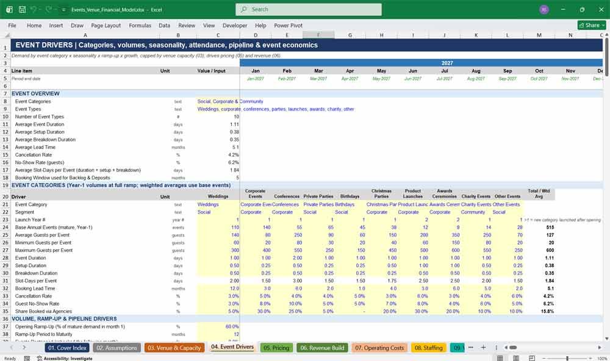The image size is (610, 361).
Task: Switch to Normal view icon
Action: tap(500, 358)
